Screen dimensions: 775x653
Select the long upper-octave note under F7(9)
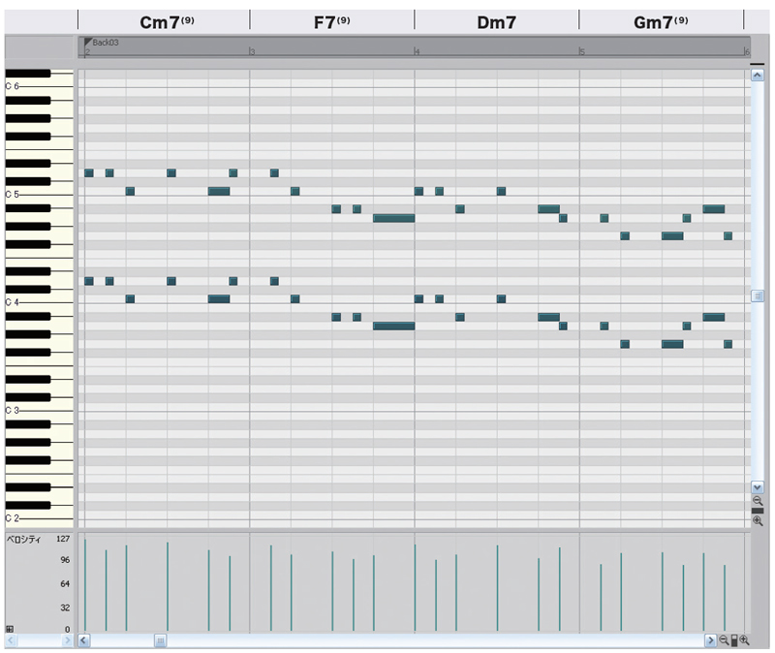coord(393,218)
